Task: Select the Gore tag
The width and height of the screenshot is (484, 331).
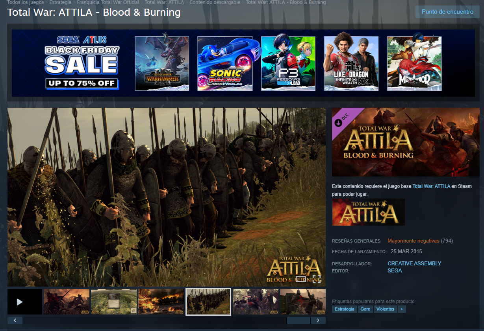Action: click(x=365, y=309)
